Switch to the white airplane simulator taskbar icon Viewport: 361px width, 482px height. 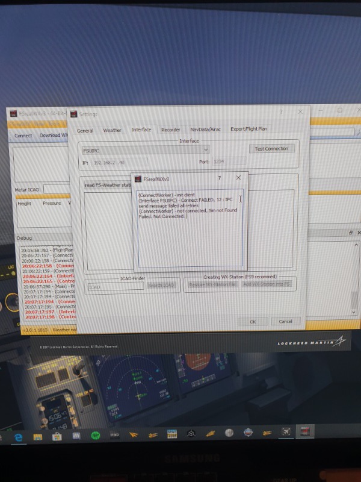pyautogui.click(x=286, y=432)
